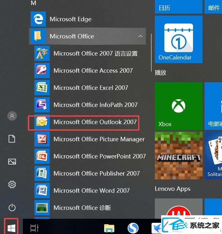This screenshot has width=222, height=234.
Task: Open Settings gear icon
Action: (x=12, y=184)
